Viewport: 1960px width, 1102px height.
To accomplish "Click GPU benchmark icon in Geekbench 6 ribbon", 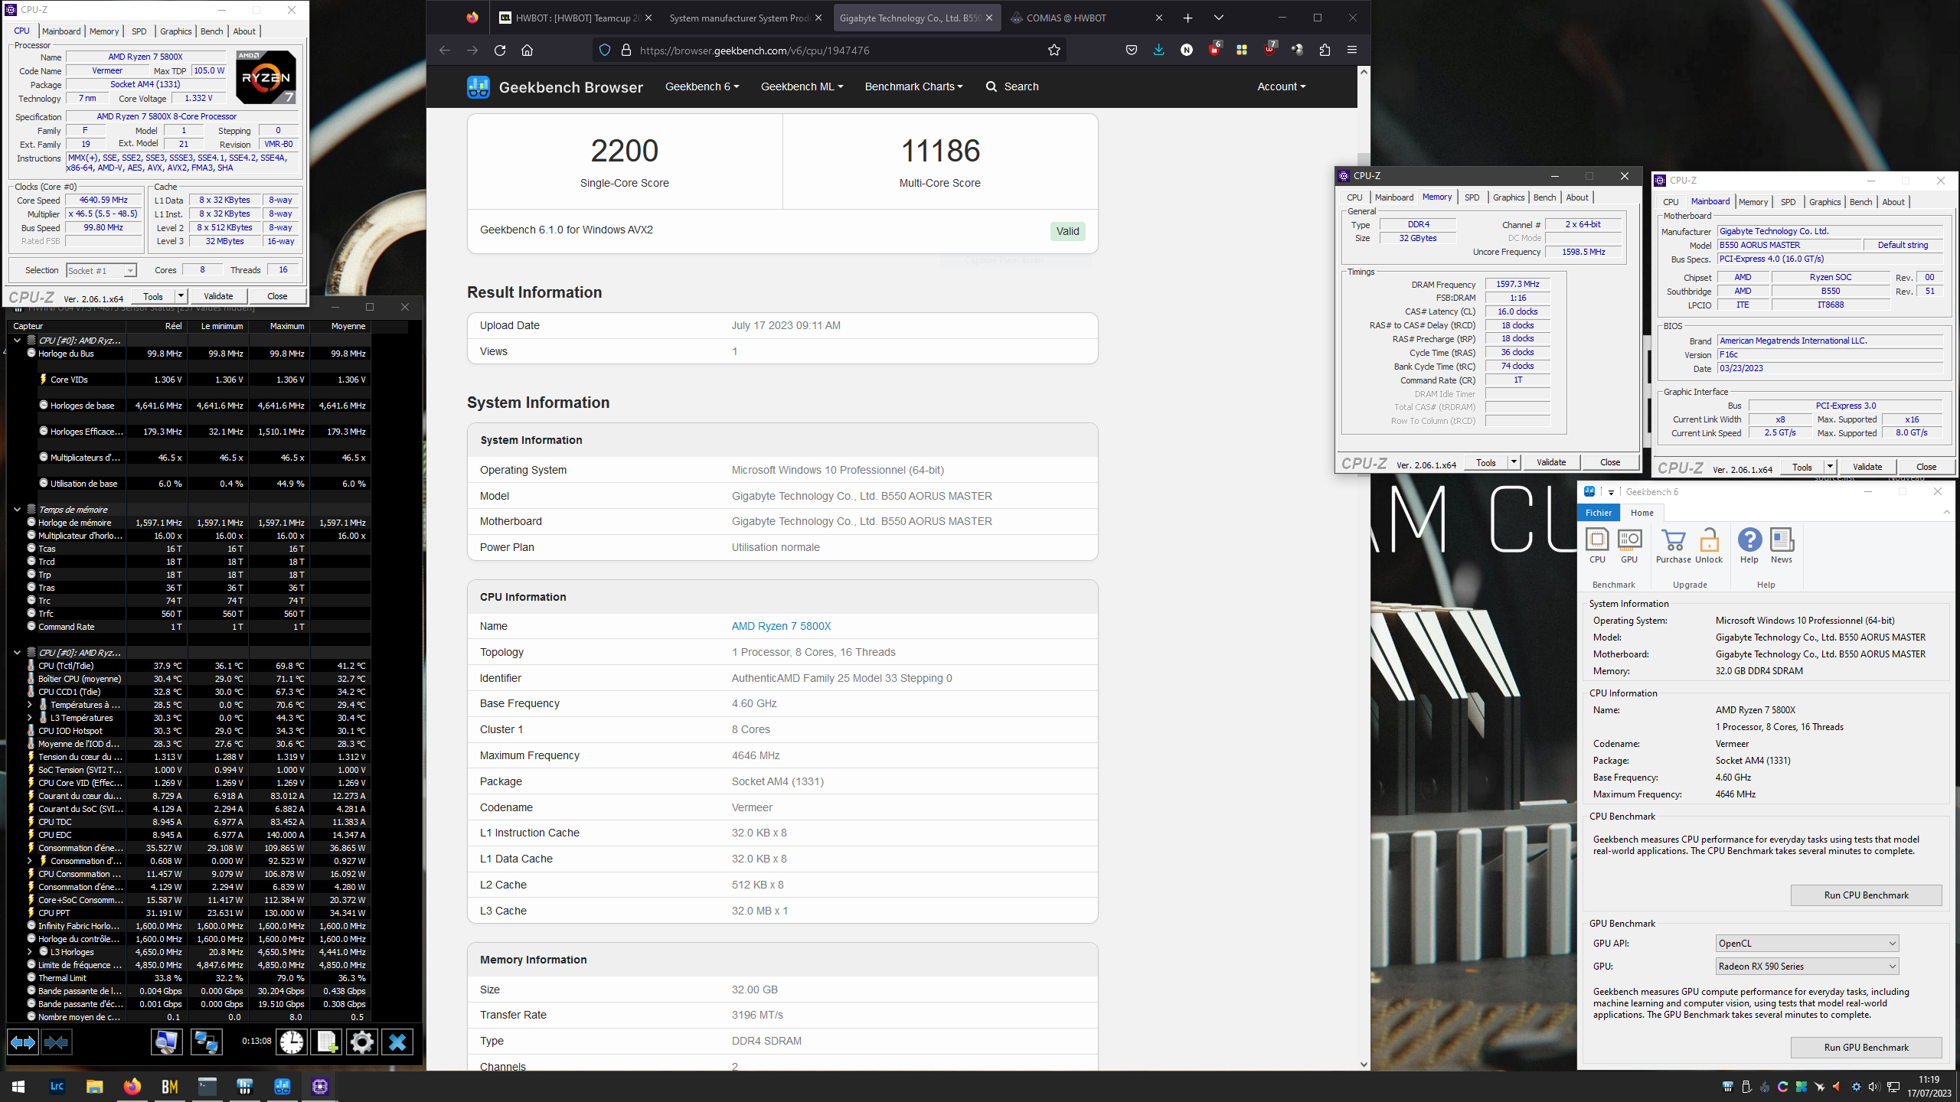I will [1629, 546].
